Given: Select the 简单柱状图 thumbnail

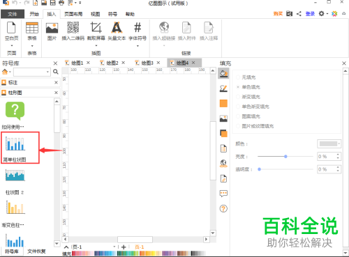Looking at the screenshot, I should pyautogui.click(x=15, y=144).
